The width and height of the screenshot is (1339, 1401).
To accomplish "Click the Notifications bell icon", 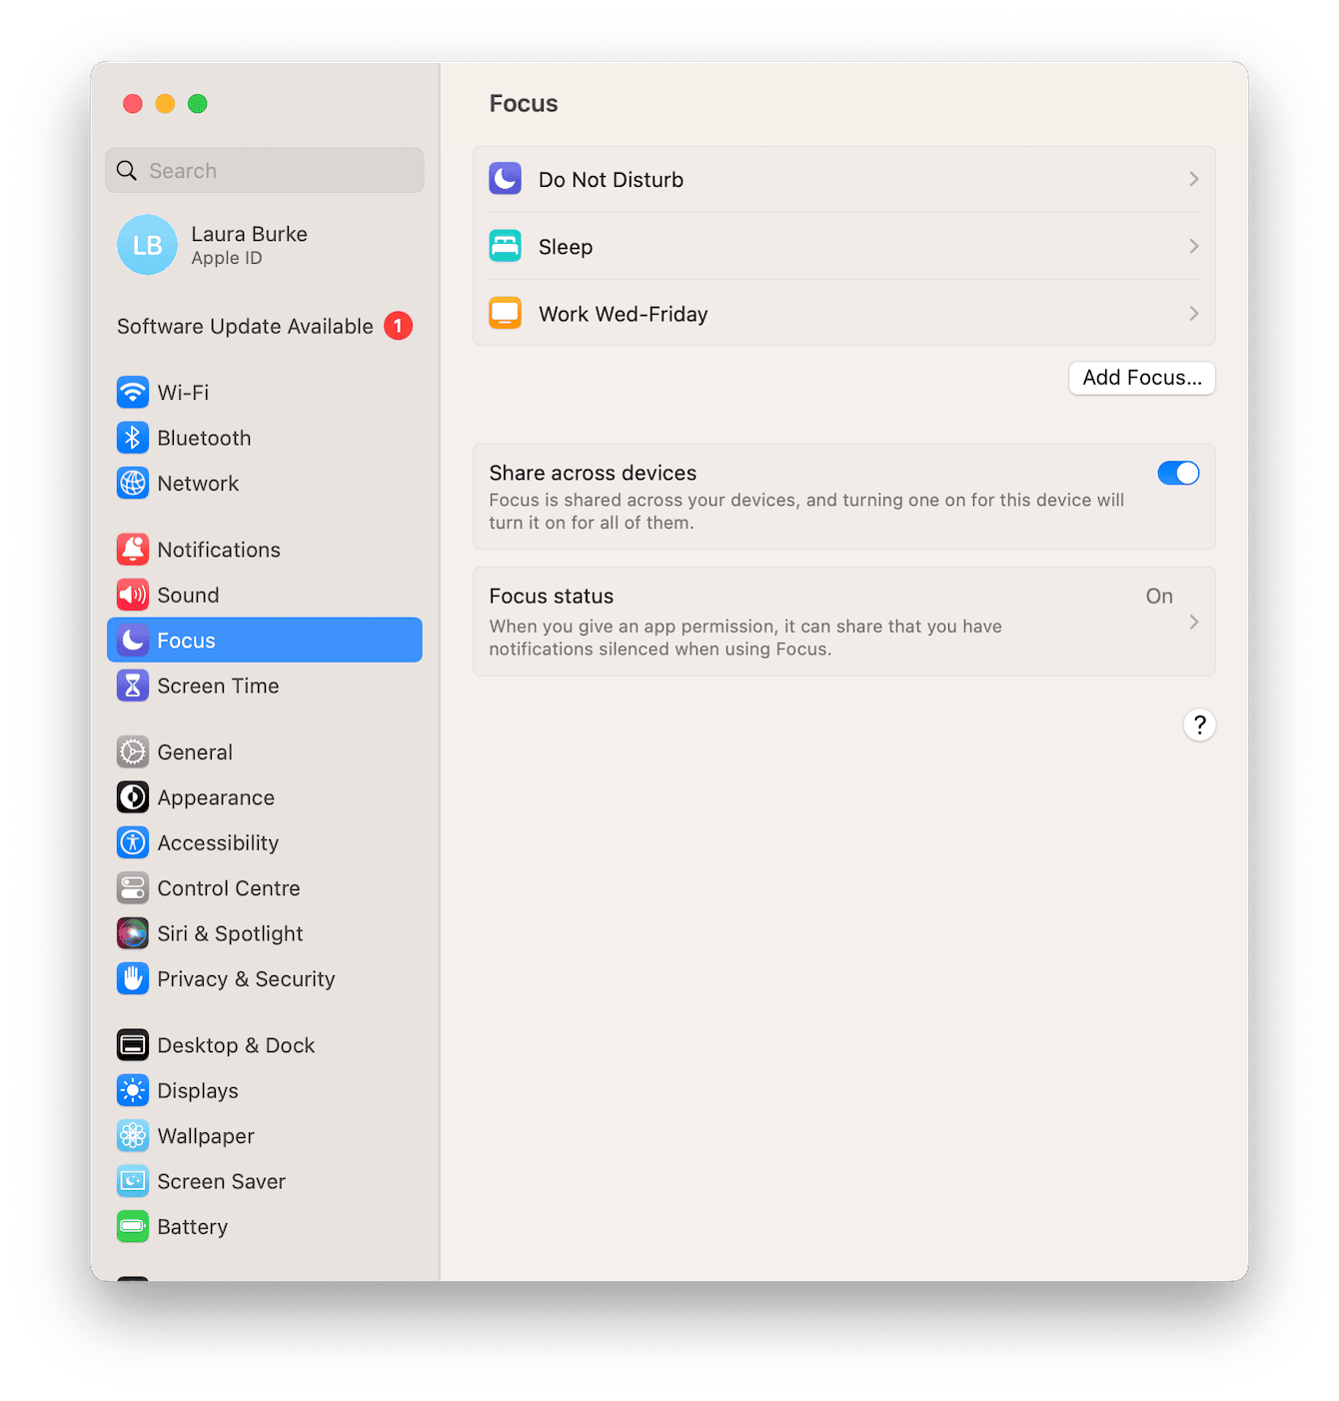I will point(133,549).
